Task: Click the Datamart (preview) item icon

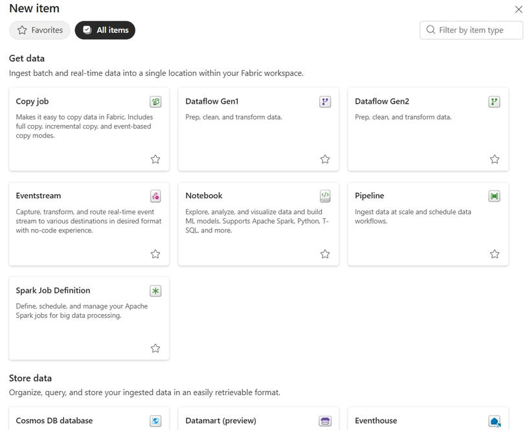Action: pyautogui.click(x=325, y=421)
